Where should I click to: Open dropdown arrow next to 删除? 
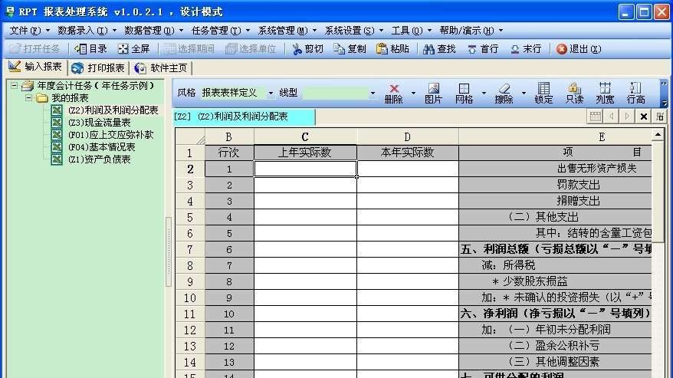413,93
